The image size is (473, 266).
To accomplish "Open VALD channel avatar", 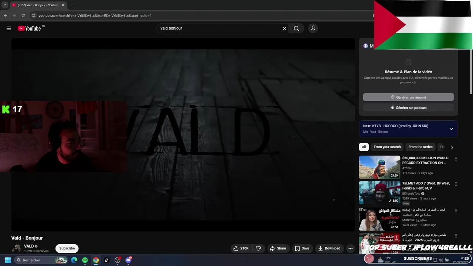I will (16, 248).
